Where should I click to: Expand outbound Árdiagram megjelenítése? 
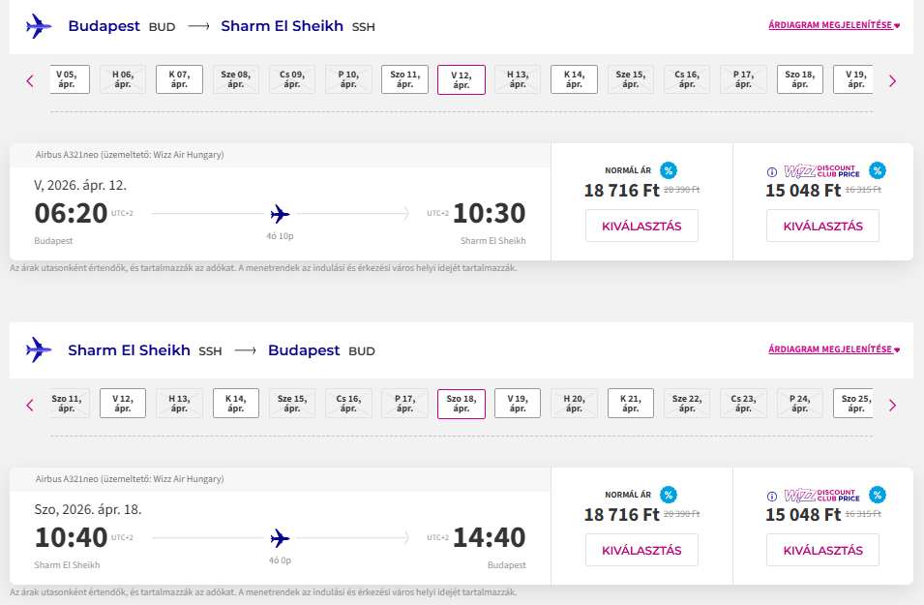point(834,25)
